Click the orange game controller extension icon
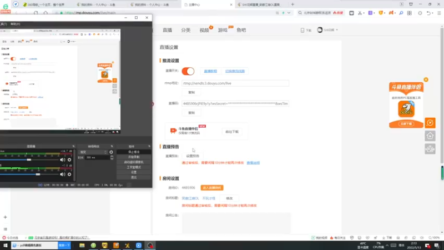Image resolution: width=444 pixels, height=250 pixels. [391, 13]
